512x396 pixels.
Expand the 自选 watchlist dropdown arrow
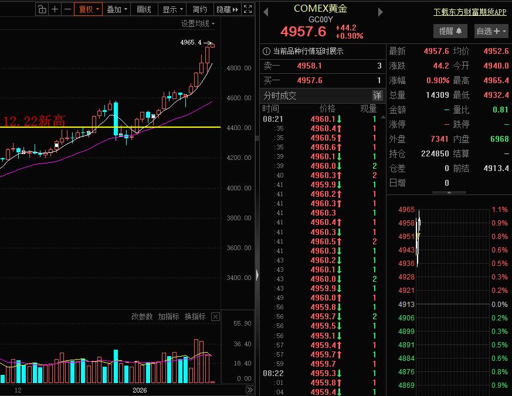[x=504, y=31]
